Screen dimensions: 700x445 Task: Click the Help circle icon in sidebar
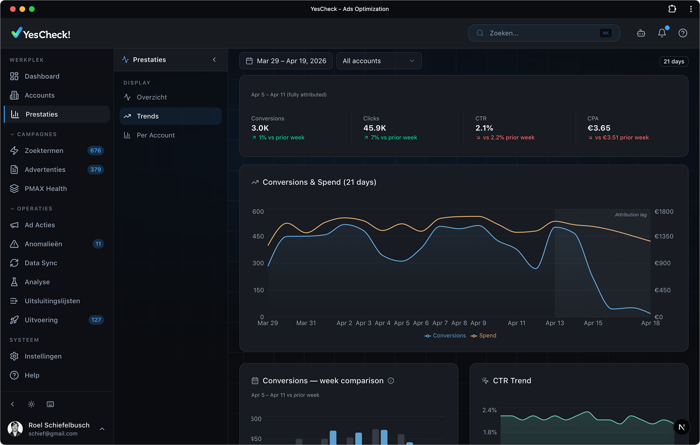pyautogui.click(x=14, y=375)
